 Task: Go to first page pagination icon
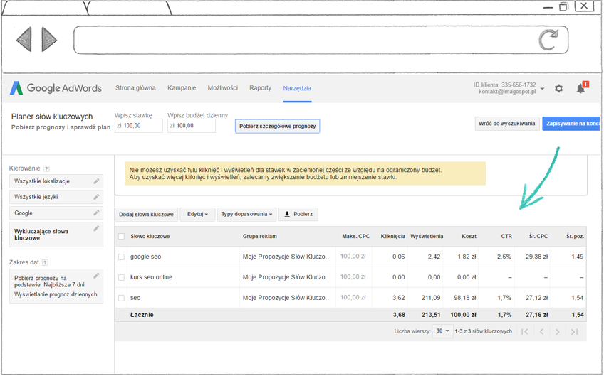click(525, 331)
